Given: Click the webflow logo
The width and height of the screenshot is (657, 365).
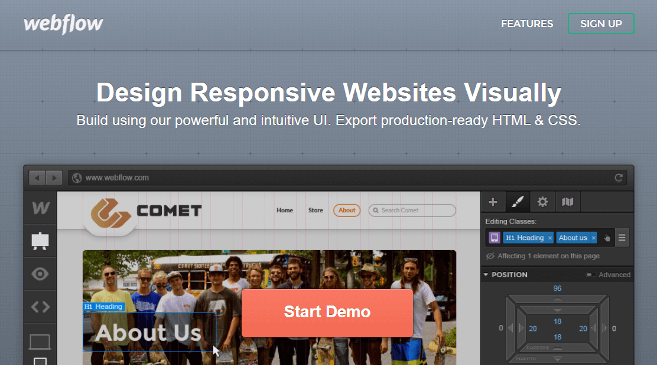Looking at the screenshot, I should point(63,24).
